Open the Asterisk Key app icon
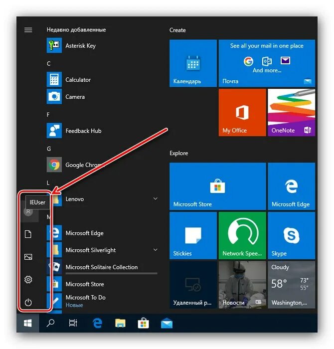334x349 pixels. pyautogui.click(x=54, y=45)
